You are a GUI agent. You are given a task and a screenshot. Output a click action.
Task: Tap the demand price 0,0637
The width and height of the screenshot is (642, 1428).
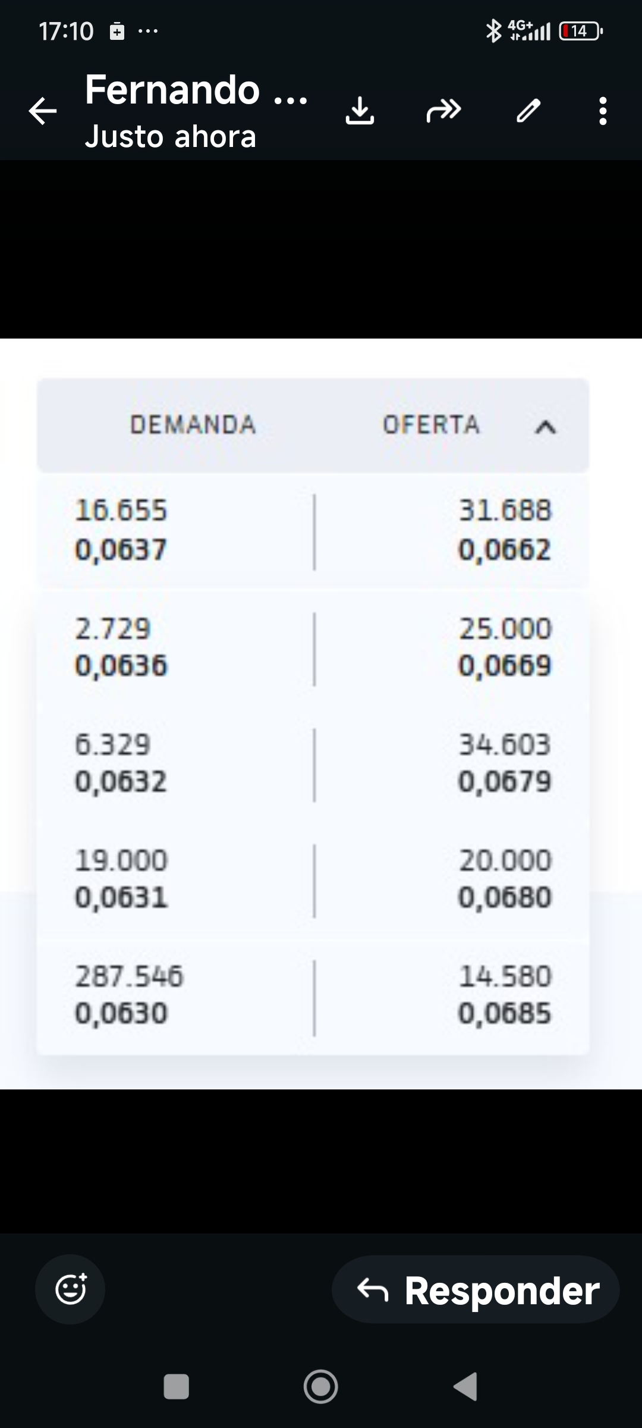[121, 549]
